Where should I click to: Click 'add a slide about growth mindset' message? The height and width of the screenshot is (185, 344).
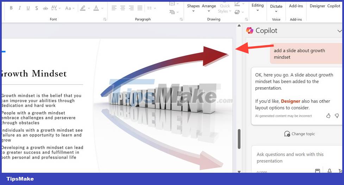(306, 54)
